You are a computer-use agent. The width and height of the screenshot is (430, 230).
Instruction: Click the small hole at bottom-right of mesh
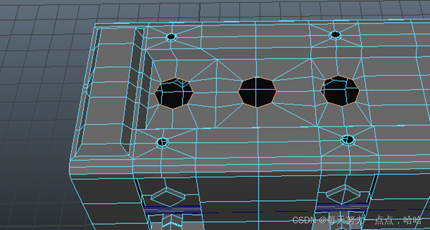pyautogui.click(x=348, y=140)
